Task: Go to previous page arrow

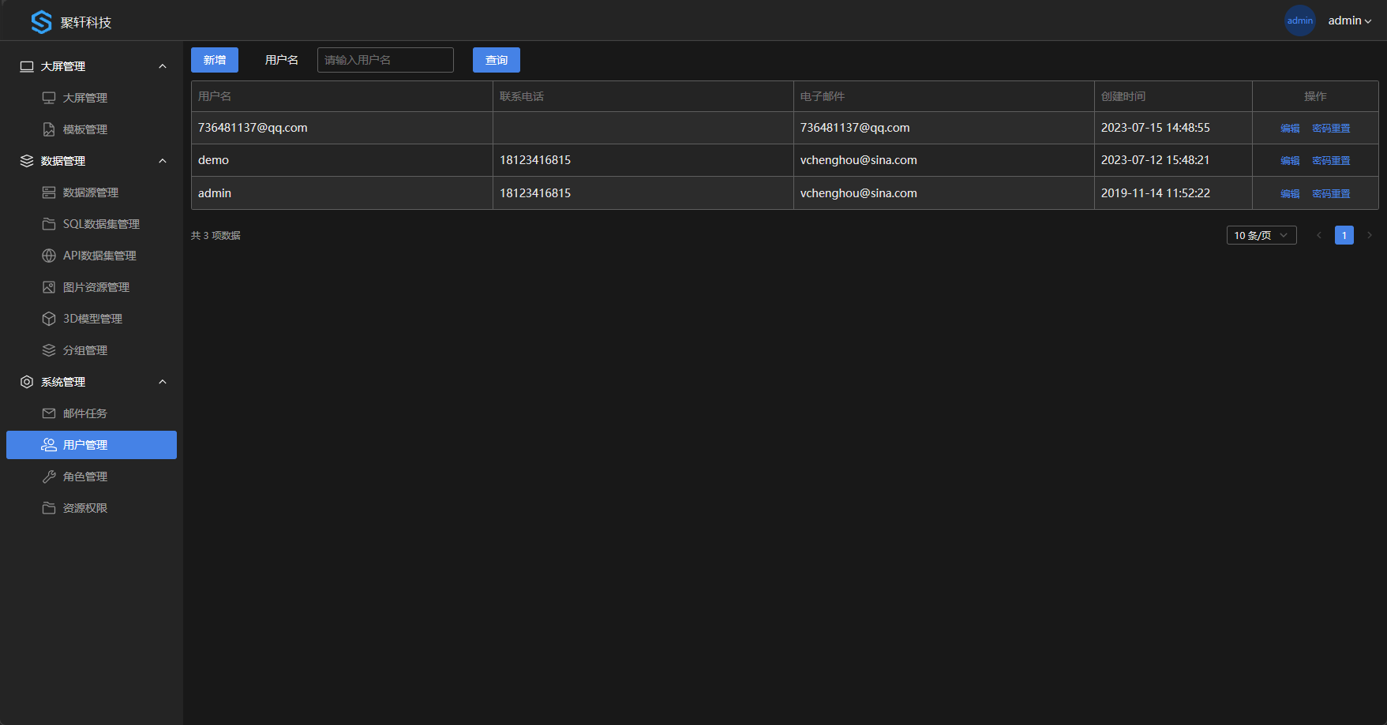Action: click(1319, 235)
